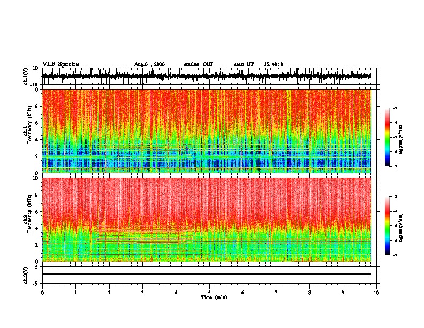This screenshot has width=424, height=328.
Task: Click the "4" kHz tick on ch.1 spectrogram
Action: [x=37, y=140]
